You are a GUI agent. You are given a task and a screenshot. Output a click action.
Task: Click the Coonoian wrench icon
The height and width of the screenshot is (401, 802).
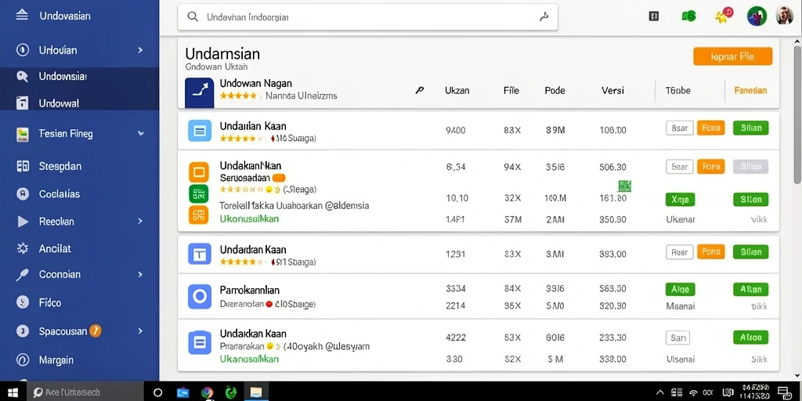coord(23,275)
